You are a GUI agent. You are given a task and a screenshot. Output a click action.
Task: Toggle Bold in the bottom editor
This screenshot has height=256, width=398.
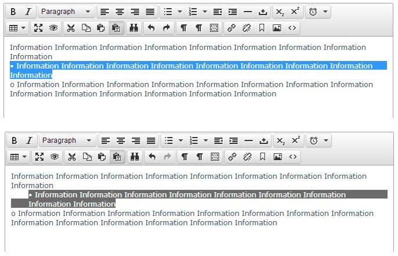[x=14, y=140]
